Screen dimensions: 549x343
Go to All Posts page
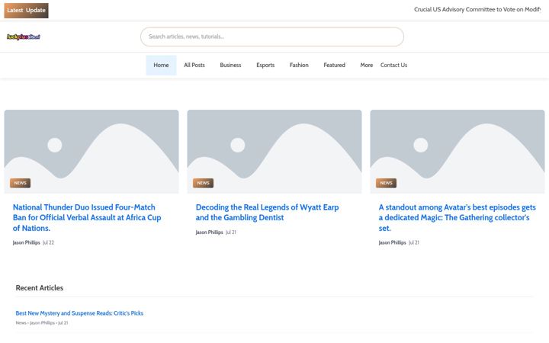coord(194,65)
